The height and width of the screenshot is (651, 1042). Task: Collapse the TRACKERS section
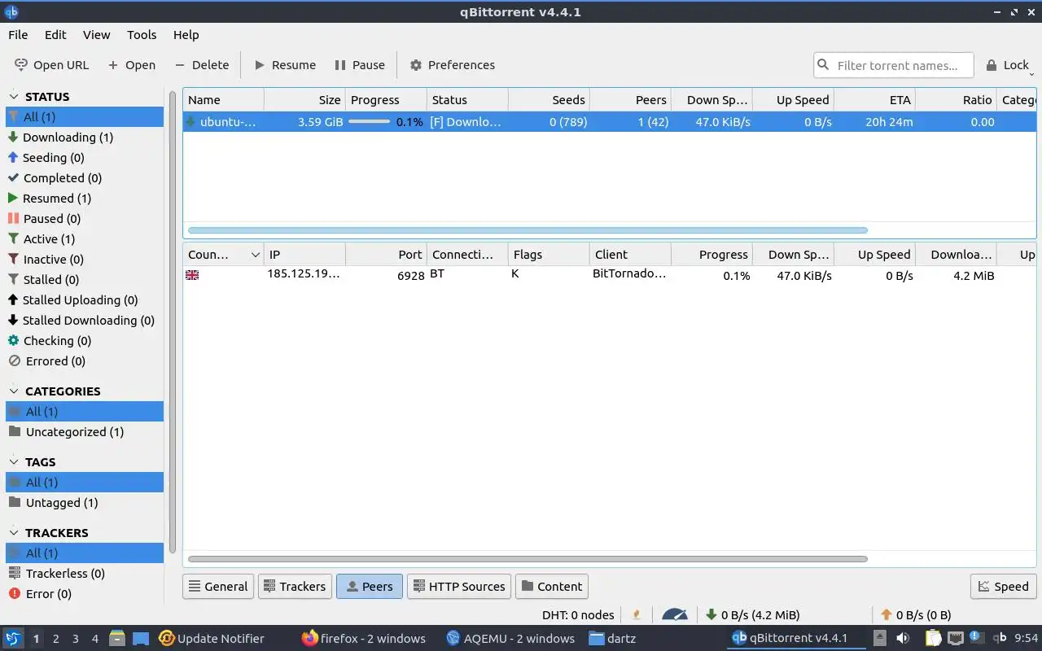tap(14, 532)
